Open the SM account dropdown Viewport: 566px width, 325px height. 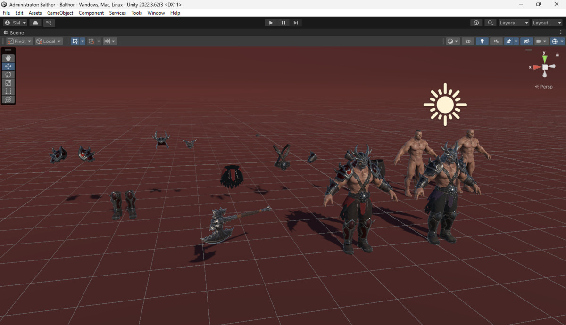pos(16,23)
